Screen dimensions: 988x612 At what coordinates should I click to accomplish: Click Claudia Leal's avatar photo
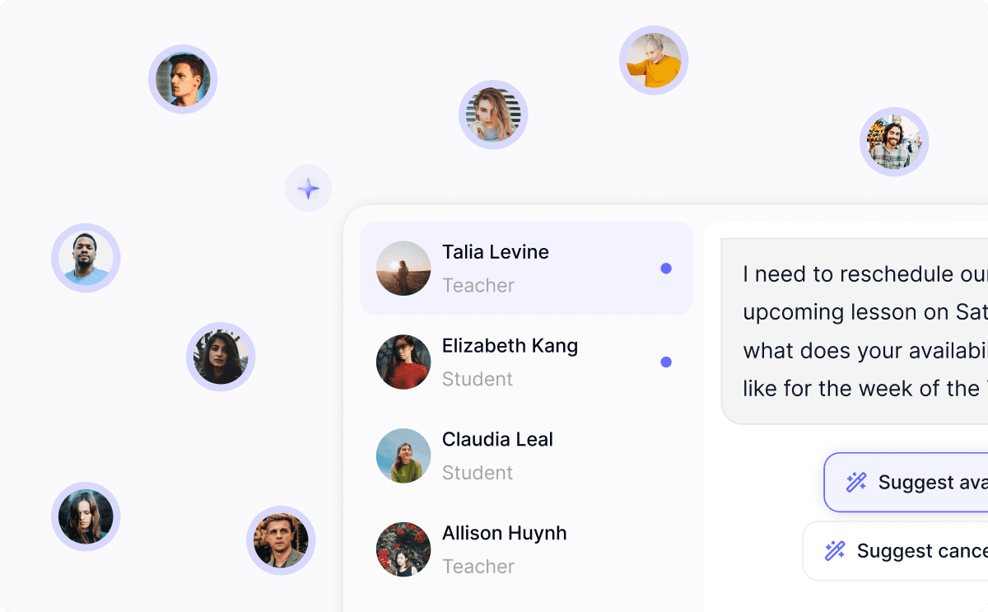pyautogui.click(x=403, y=455)
